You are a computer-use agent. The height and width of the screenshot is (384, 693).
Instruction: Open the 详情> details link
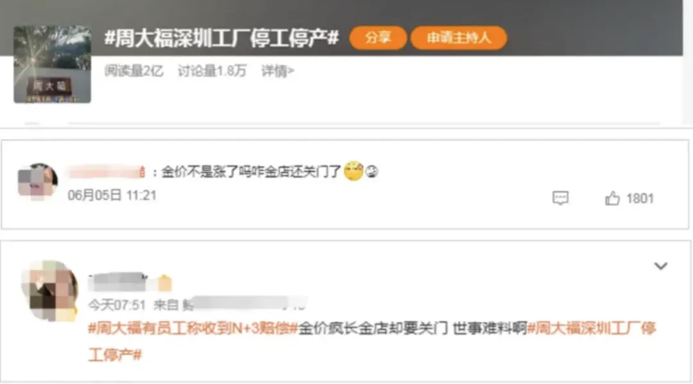click(278, 71)
